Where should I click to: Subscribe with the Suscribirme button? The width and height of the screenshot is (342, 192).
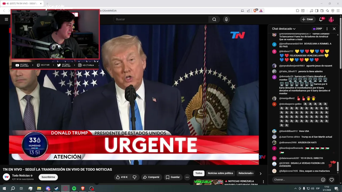pyautogui.click(x=48, y=177)
